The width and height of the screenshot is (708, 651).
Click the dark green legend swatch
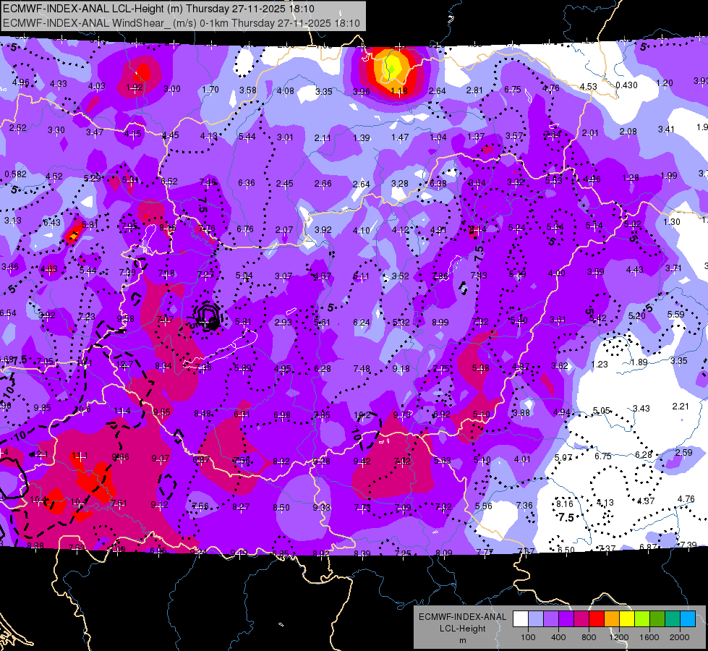pos(657,619)
